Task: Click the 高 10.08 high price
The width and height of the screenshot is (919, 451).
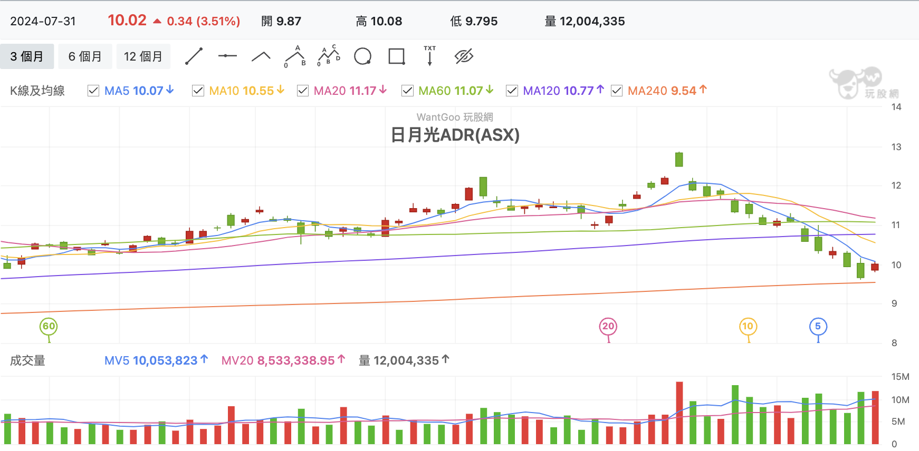Action: [379, 21]
